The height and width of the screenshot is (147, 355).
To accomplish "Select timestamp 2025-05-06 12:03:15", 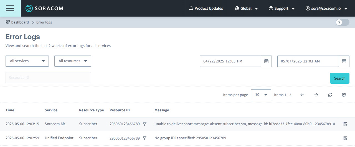I will [x=22, y=124].
